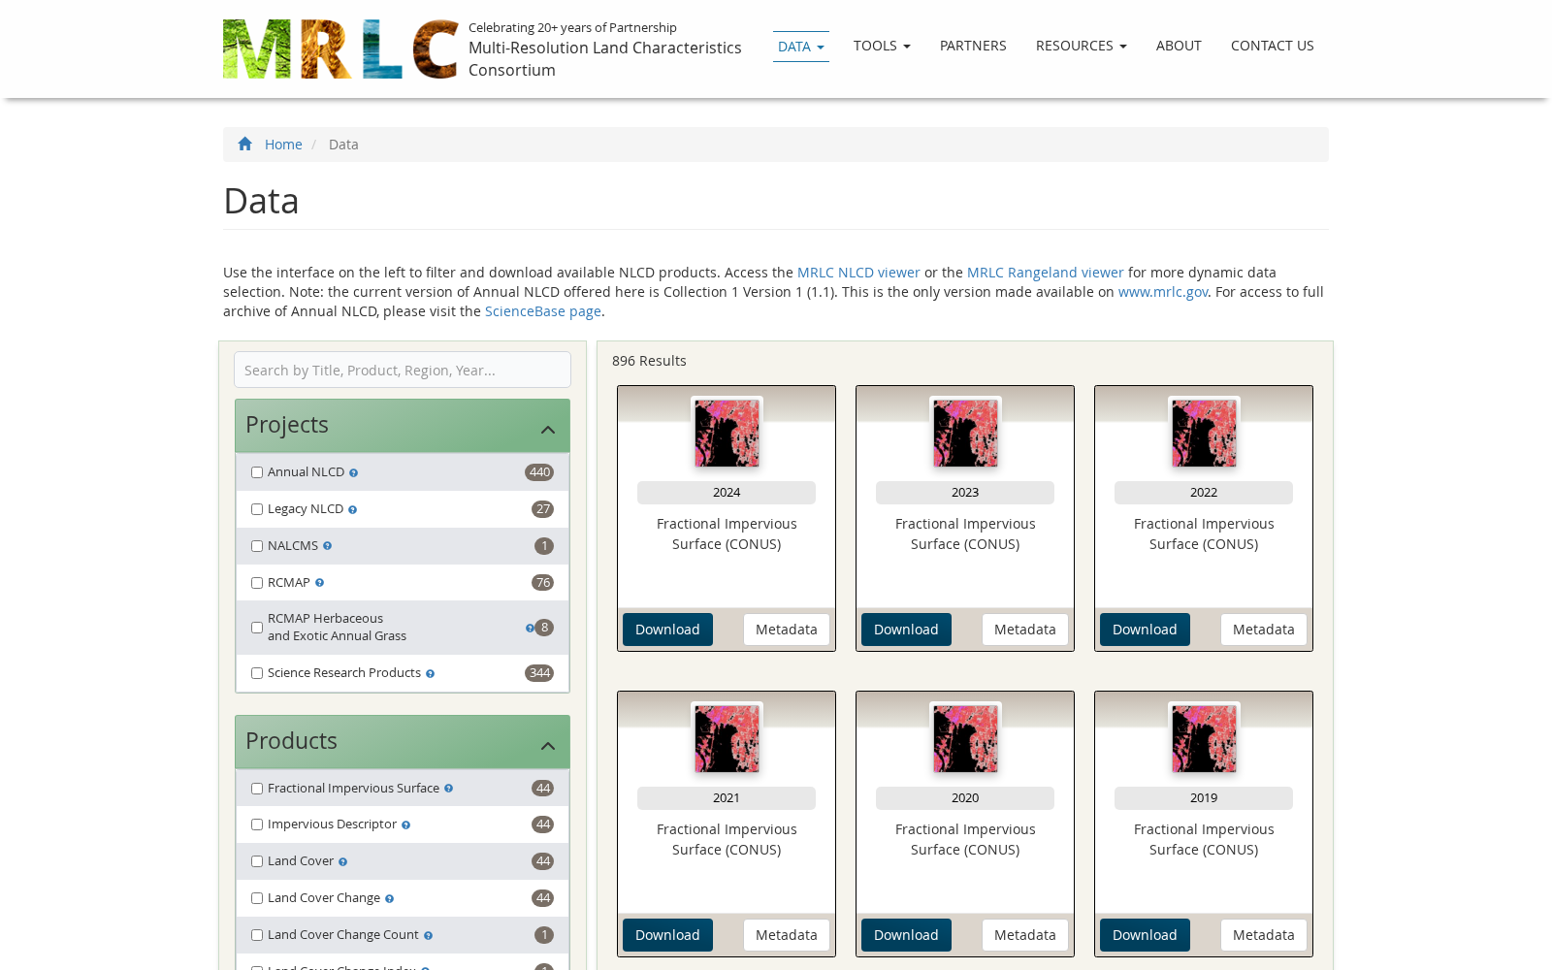The height and width of the screenshot is (970, 1552).
Task: Click the 2022 dataset thumbnail
Action: [1204, 434]
